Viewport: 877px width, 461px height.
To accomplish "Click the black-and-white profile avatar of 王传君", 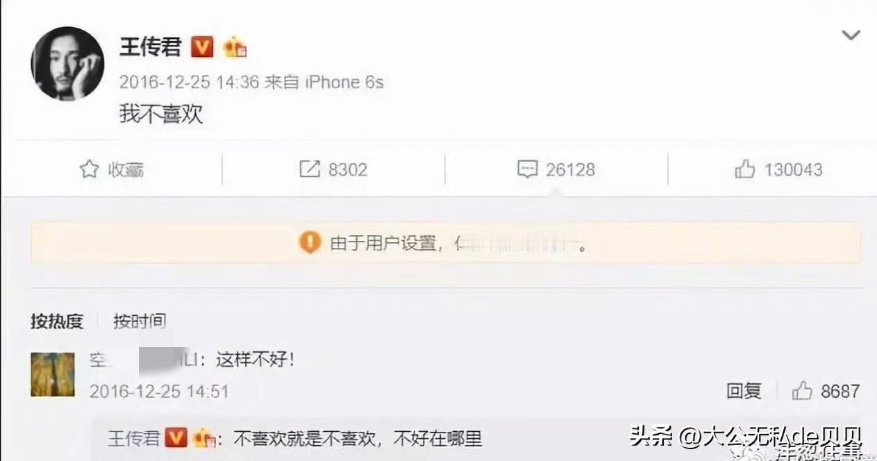I will pyautogui.click(x=67, y=65).
